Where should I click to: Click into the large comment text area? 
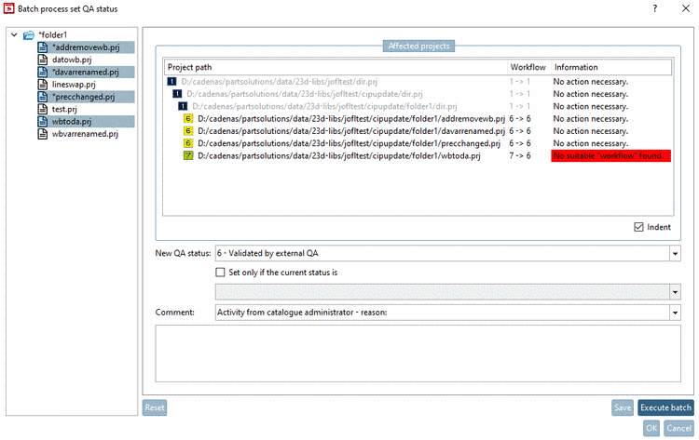pos(418,353)
